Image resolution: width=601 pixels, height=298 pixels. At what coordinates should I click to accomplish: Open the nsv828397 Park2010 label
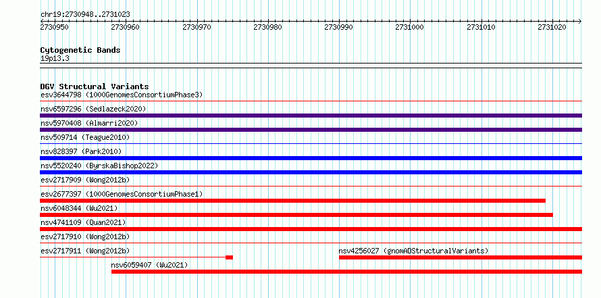(x=81, y=151)
